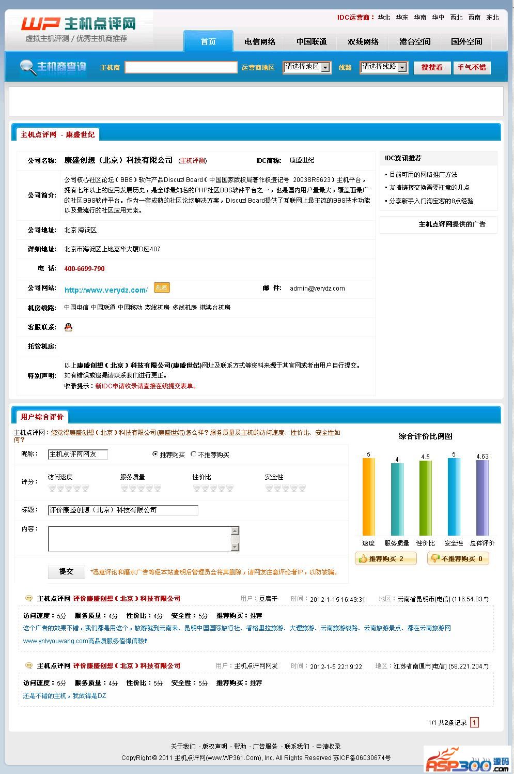Click page number 1 in pagination
514x774 pixels.
pos(474,722)
